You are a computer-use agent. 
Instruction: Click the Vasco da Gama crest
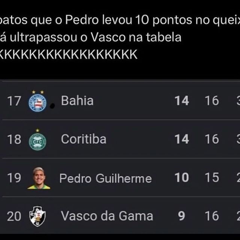pos(37,216)
